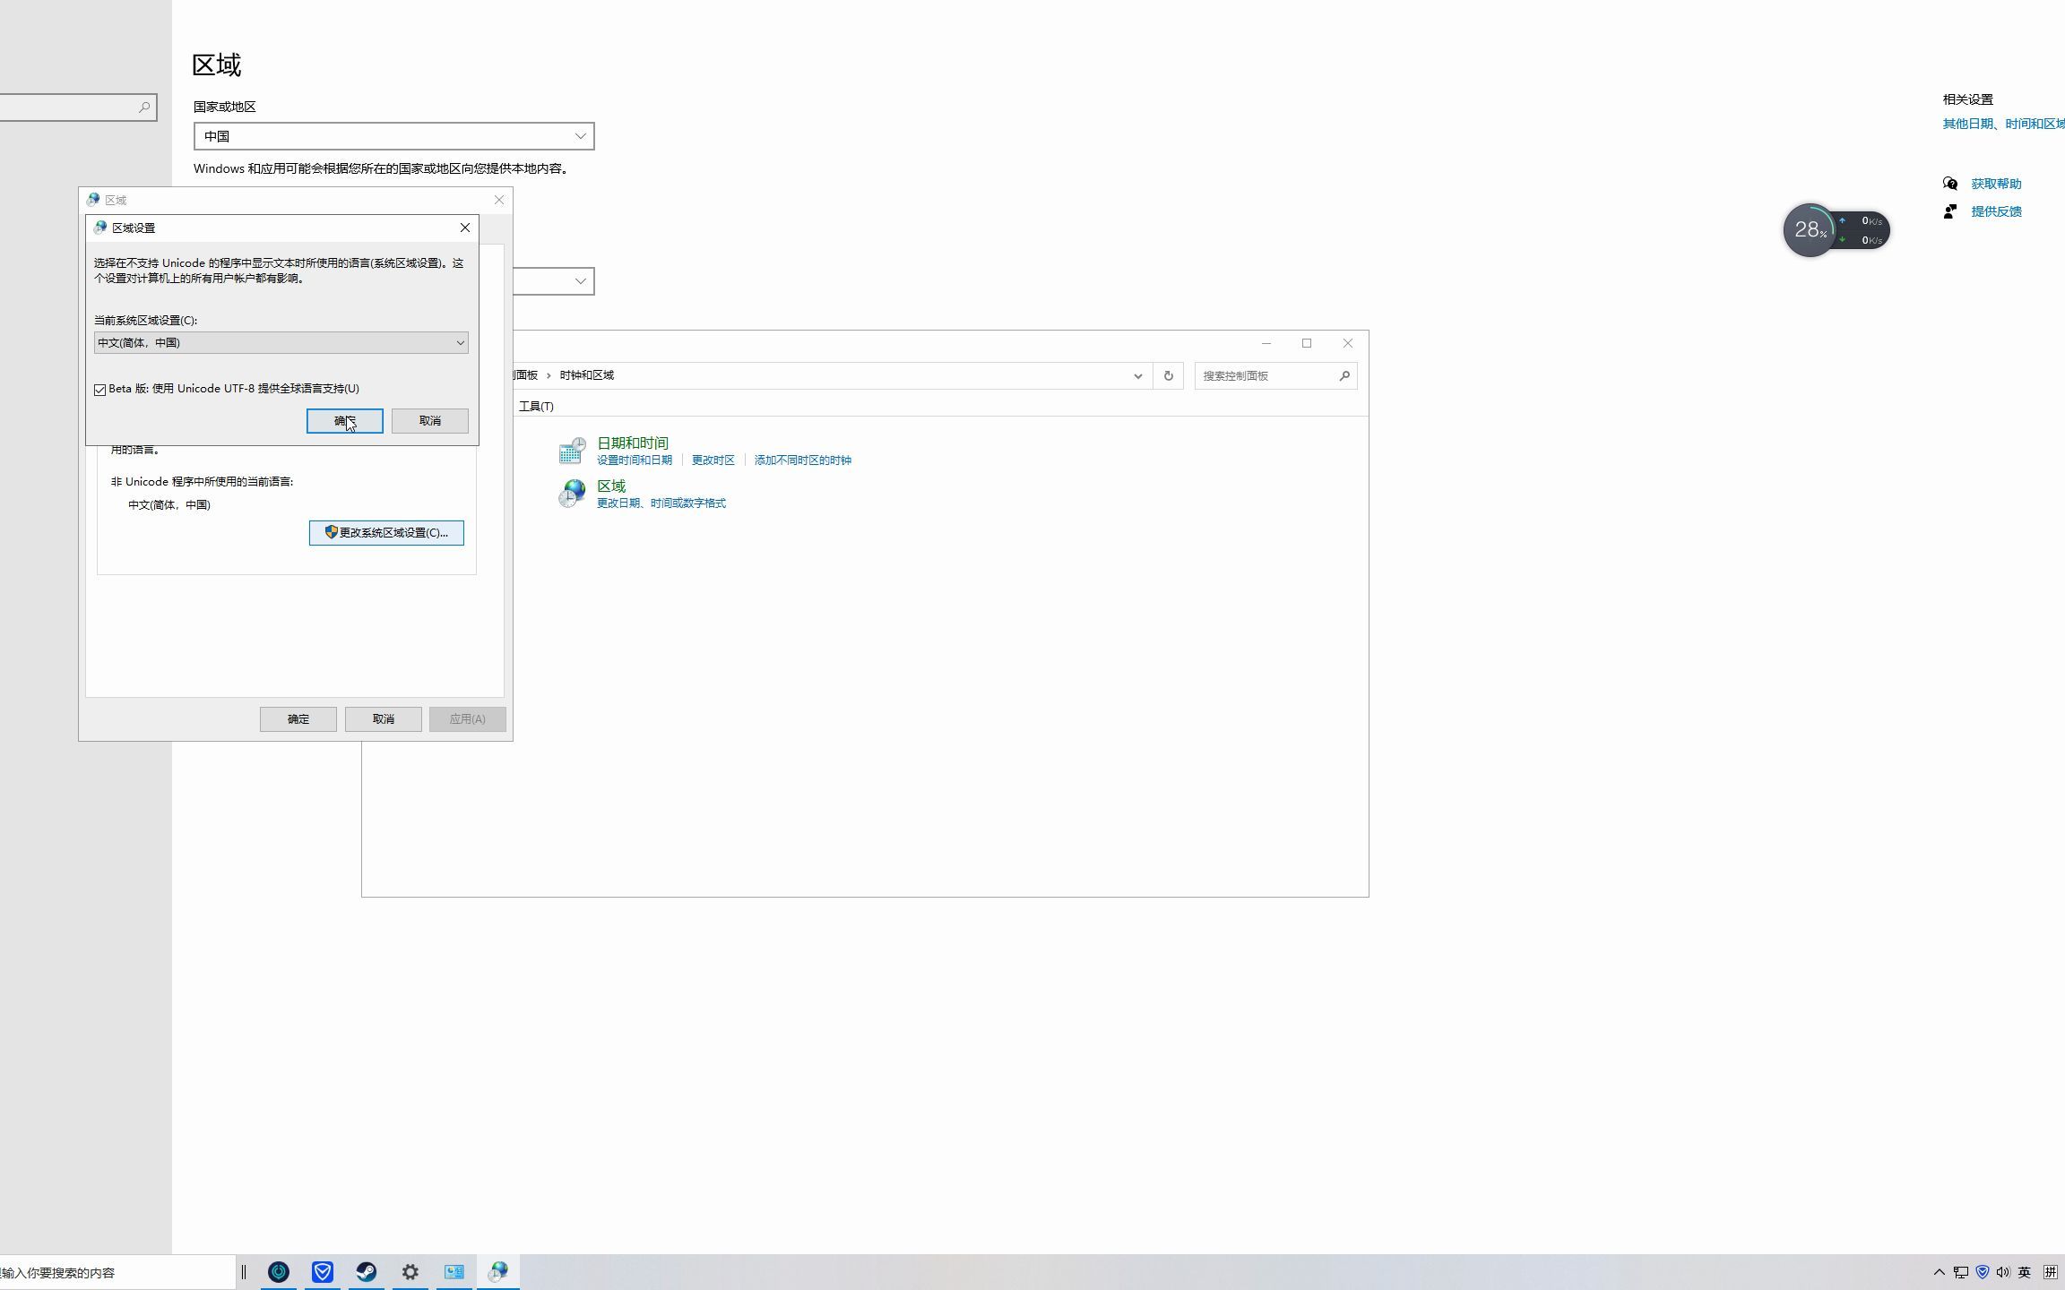
Task: Minimize the Control Panel window
Action: [1266, 343]
